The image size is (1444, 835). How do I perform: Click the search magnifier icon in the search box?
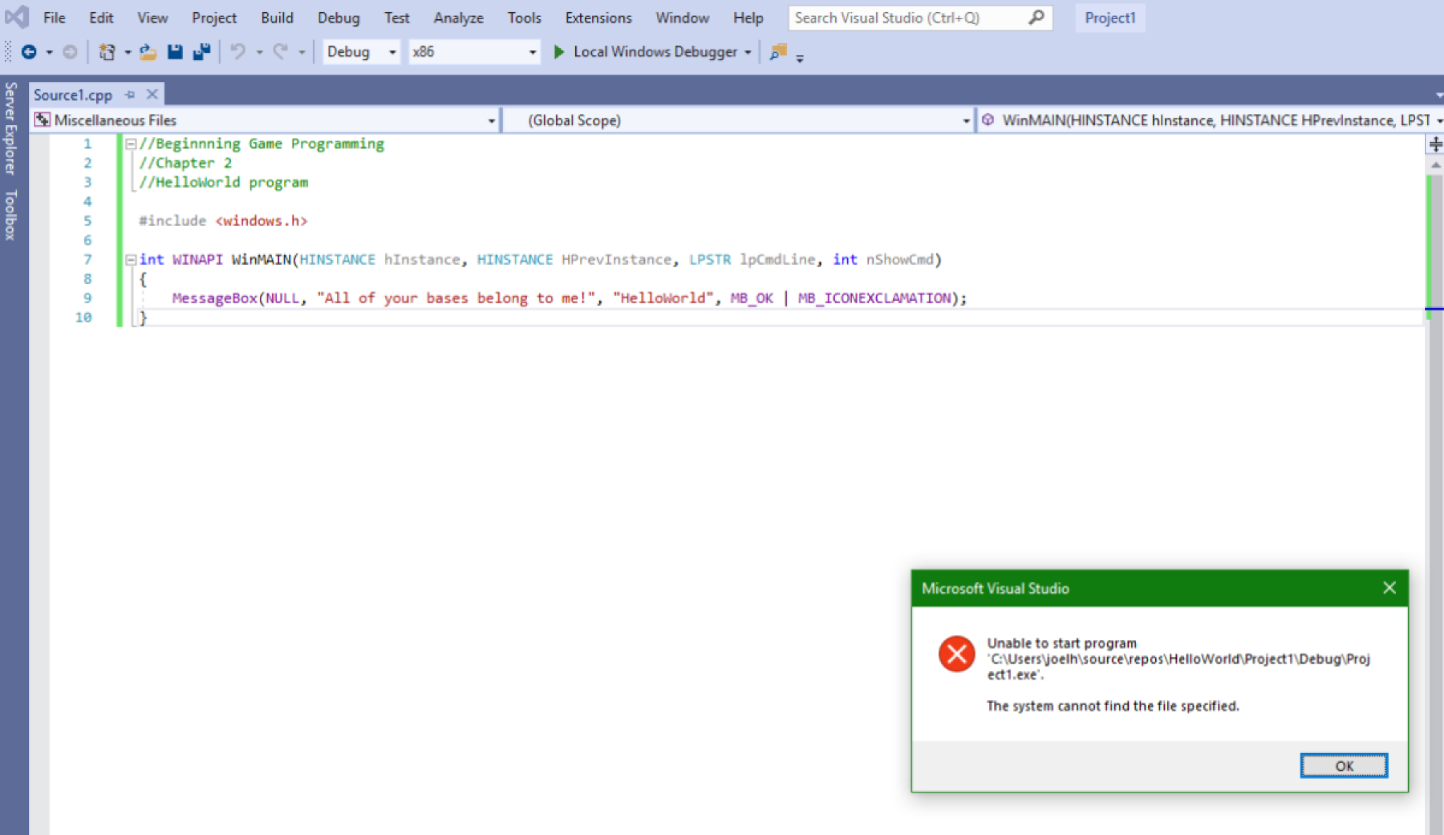click(x=1036, y=18)
